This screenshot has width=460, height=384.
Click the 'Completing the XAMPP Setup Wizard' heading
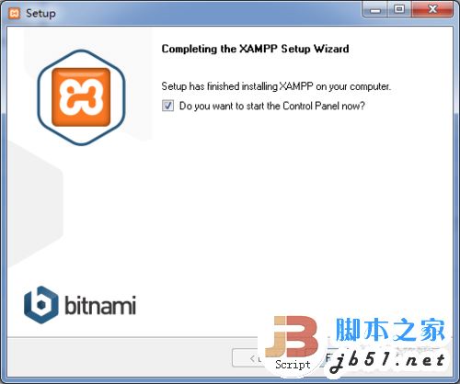(x=255, y=49)
